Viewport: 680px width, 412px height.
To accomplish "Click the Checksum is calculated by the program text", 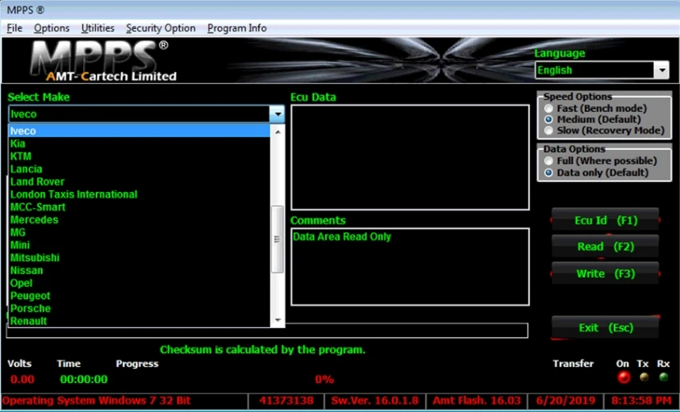I will pos(262,350).
